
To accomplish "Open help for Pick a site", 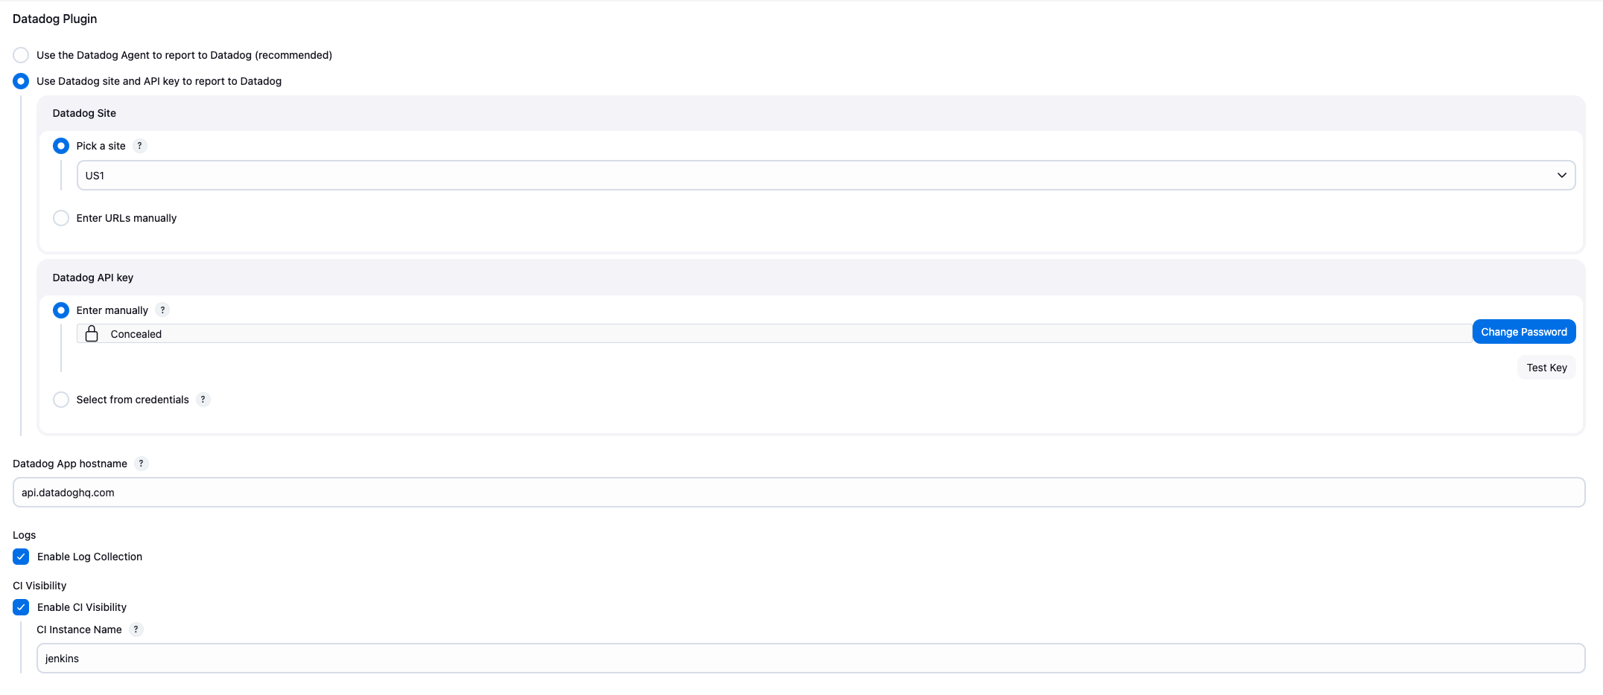I will (139, 146).
